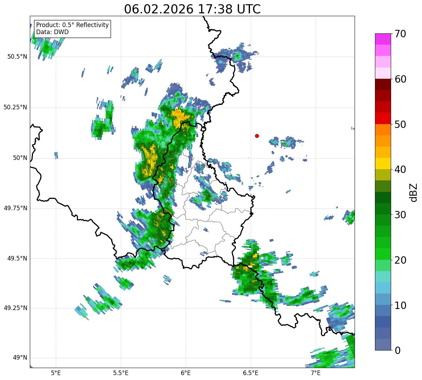Click the 6.5°E longitude label
Screen dimensions: 422x380
(x=251, y=373)
